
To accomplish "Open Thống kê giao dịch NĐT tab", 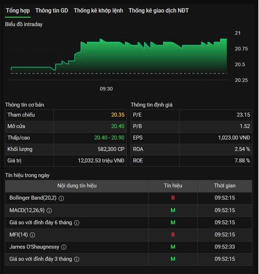I will click(159, 11).
